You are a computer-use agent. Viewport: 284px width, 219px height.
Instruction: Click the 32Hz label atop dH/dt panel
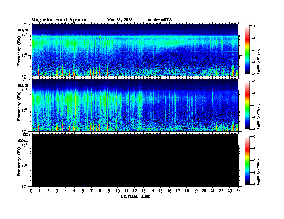[x=26, y=24]
